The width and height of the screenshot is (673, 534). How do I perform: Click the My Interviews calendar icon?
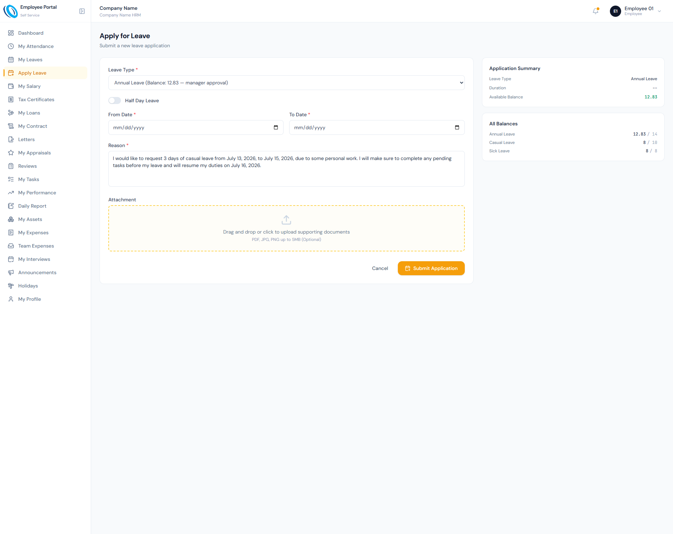(x=11, y=259)
